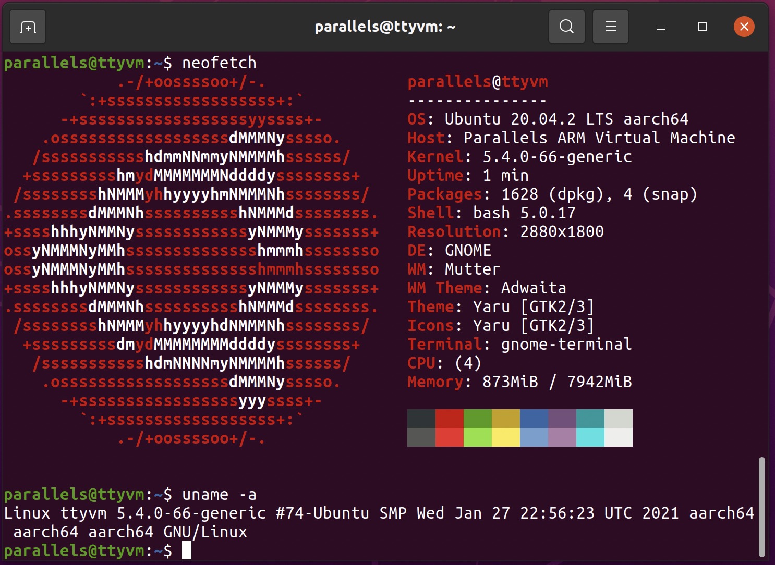Viewport: 775px width, 565px height.
Task: Click the white color block
Action: pos(619,437)
